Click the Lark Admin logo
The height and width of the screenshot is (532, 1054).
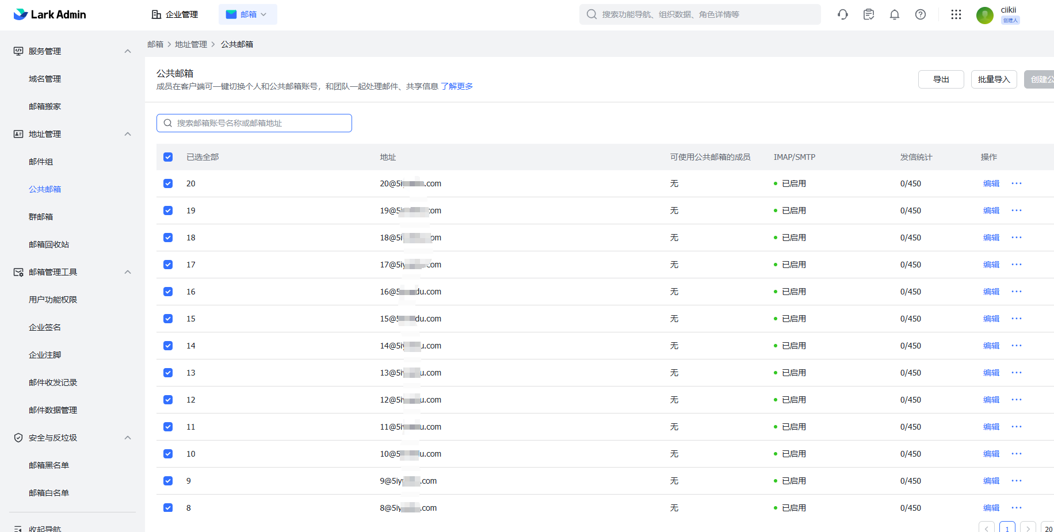(x=49, y=14)
